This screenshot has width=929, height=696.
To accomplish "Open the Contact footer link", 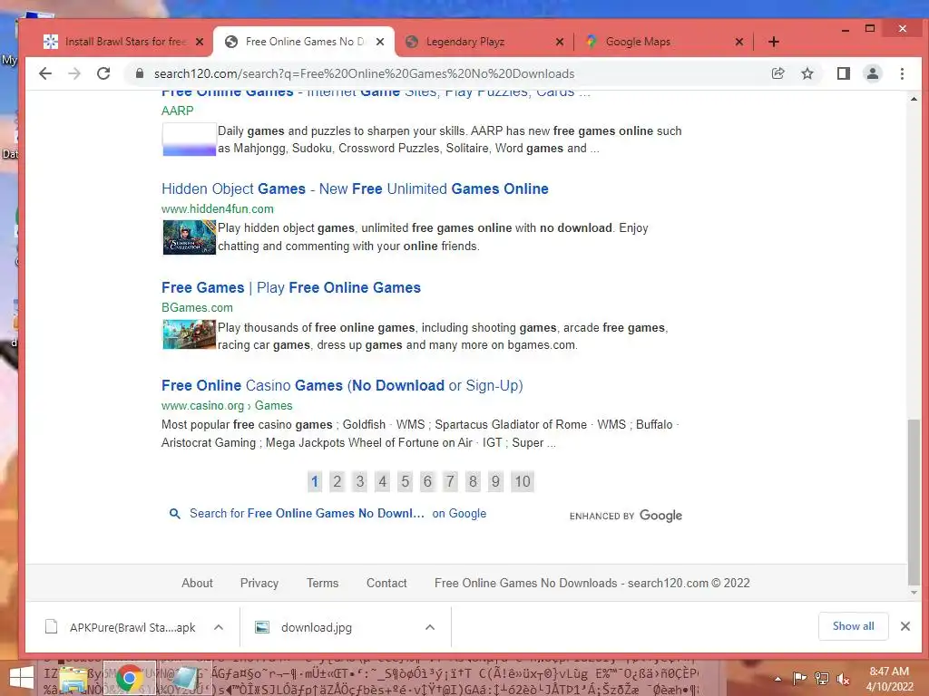I will 386,584.
